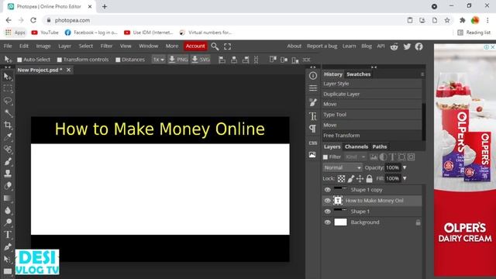Open Photopea Twitter page icon
Image resolution: width=496 pixels, height=279 pixels.
407,46
